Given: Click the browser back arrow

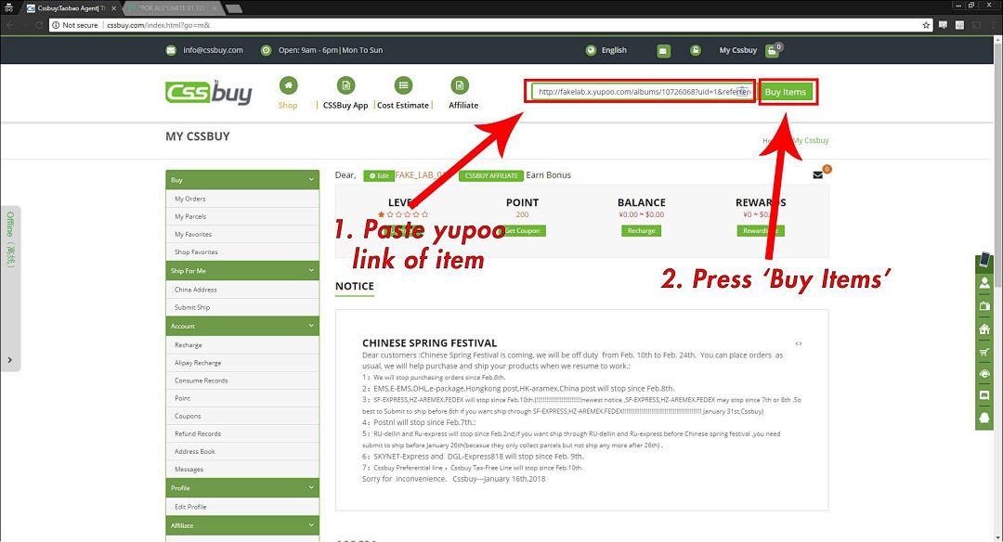Looking at the screenshot, I should pyautogui.click(x=10, y=25).
